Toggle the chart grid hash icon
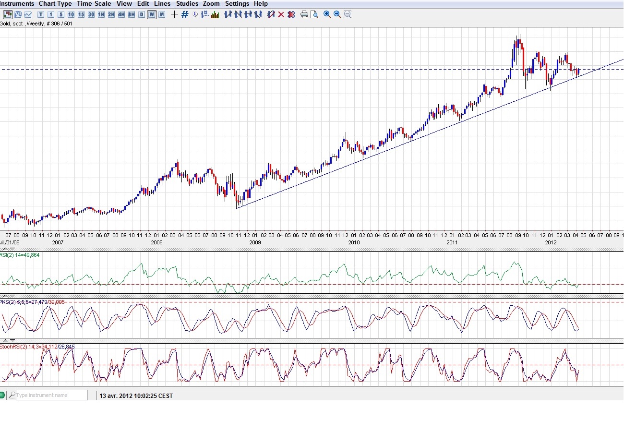The height and width of the screenshot is (432, 624). tap(184, 14)
